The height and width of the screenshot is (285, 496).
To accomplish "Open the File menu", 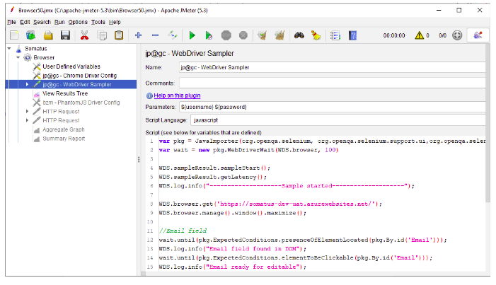I will (x=11, y=22).
